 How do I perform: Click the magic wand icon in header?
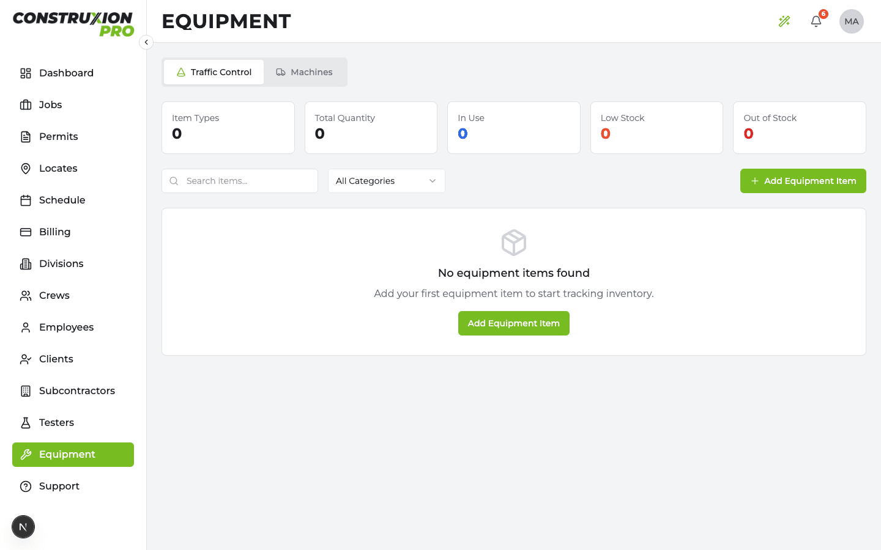(x=784, y=21)
